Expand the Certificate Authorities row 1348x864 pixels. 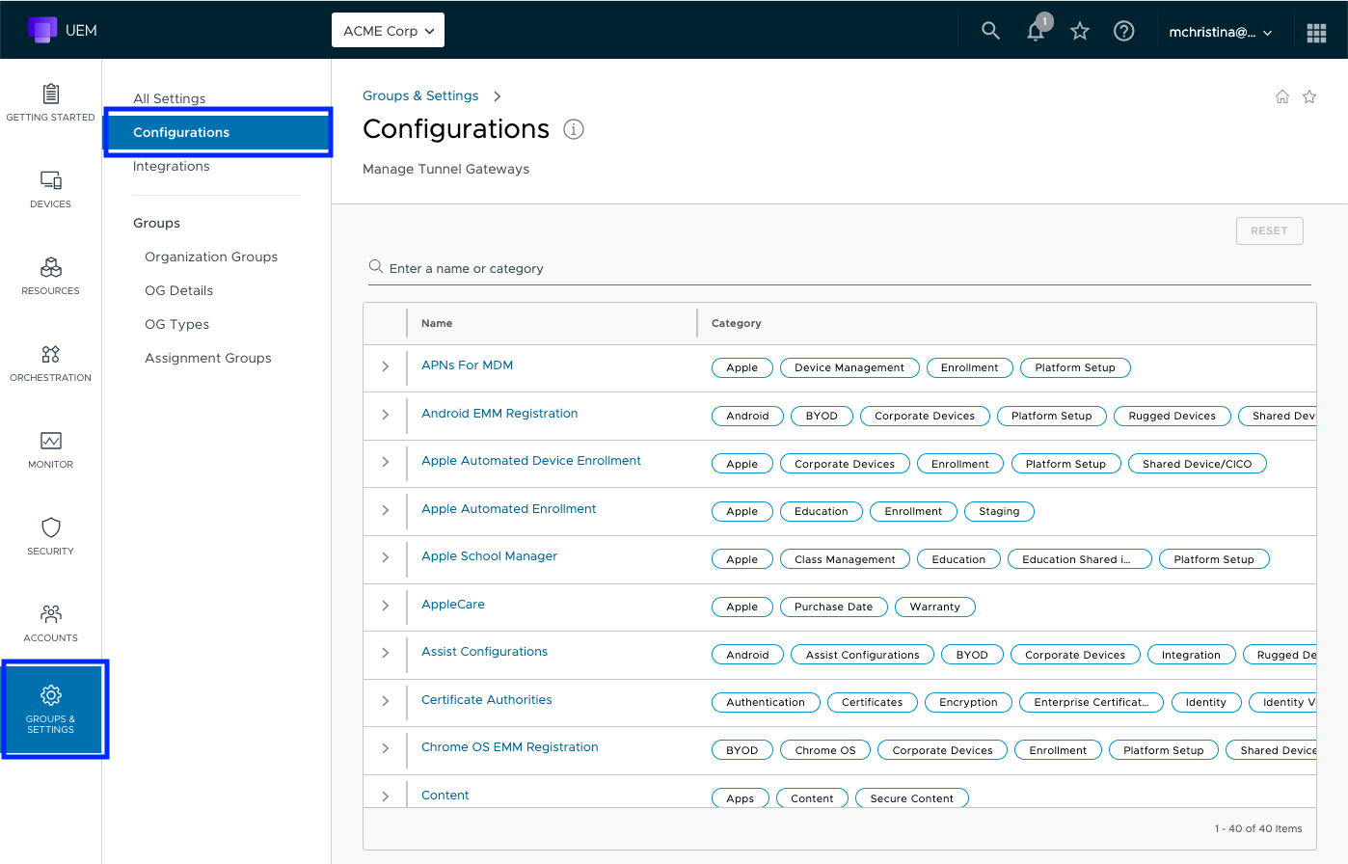click(386, 701)
